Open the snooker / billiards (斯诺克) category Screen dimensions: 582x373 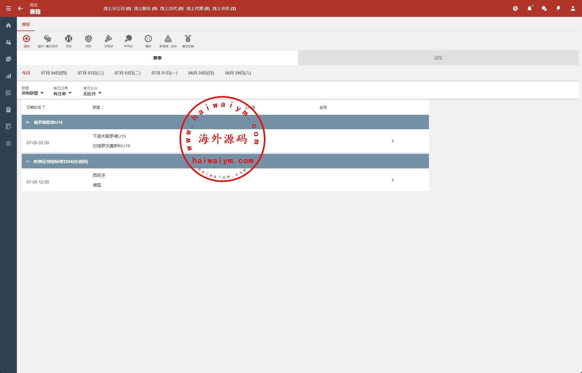[168, 41]
